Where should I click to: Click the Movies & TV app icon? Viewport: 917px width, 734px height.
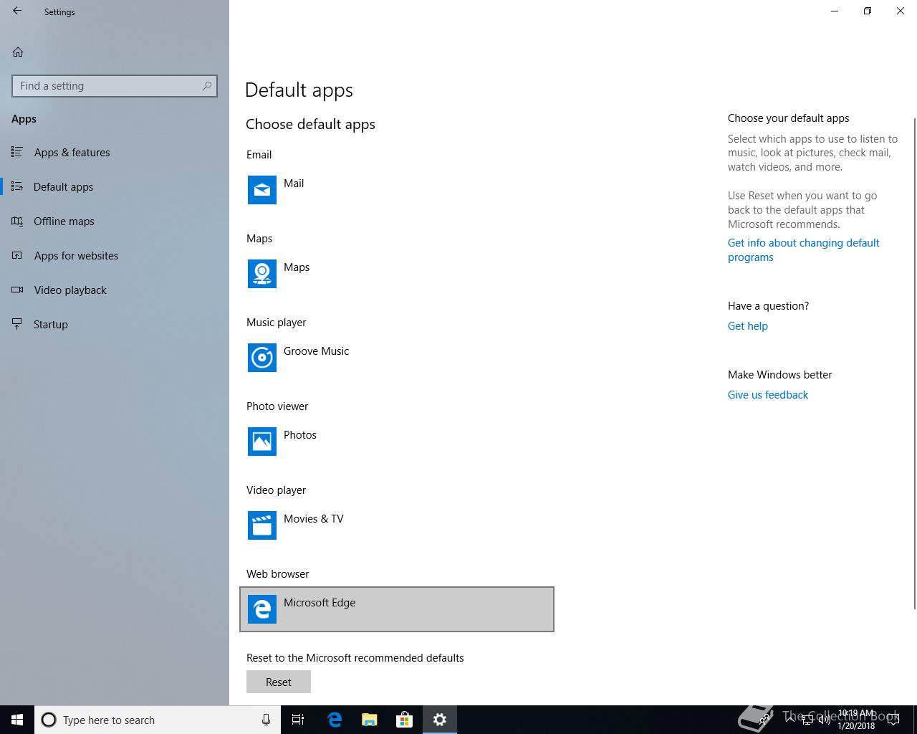click(x=262, y=525)
